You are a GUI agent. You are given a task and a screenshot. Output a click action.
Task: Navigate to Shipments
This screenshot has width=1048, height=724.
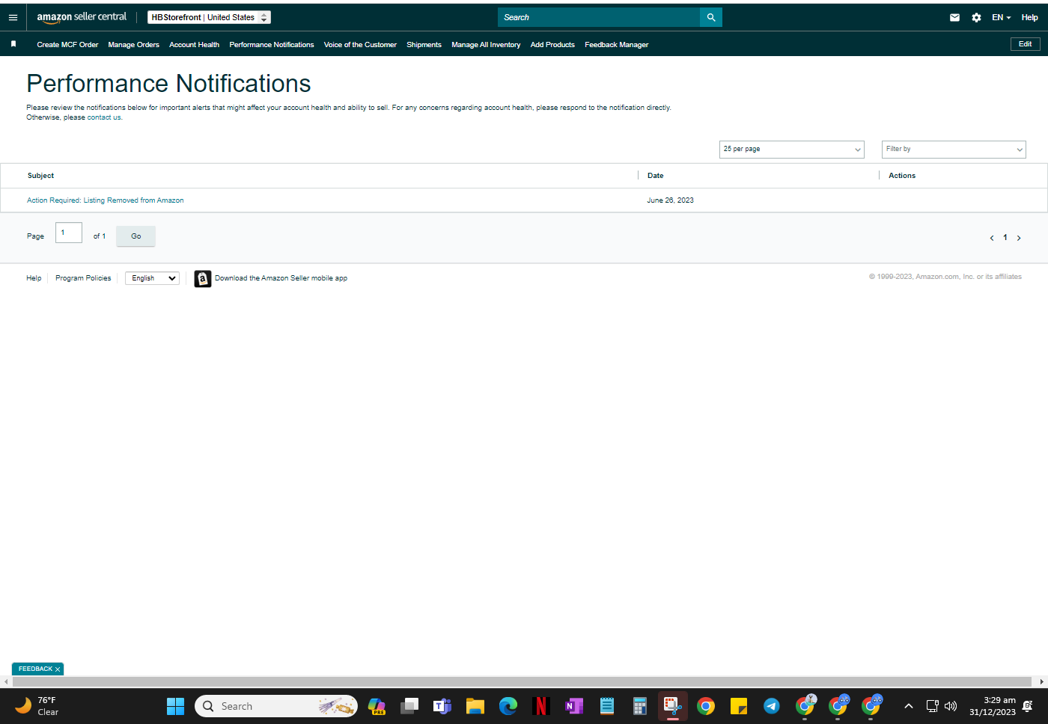click(x=424, y=45)
